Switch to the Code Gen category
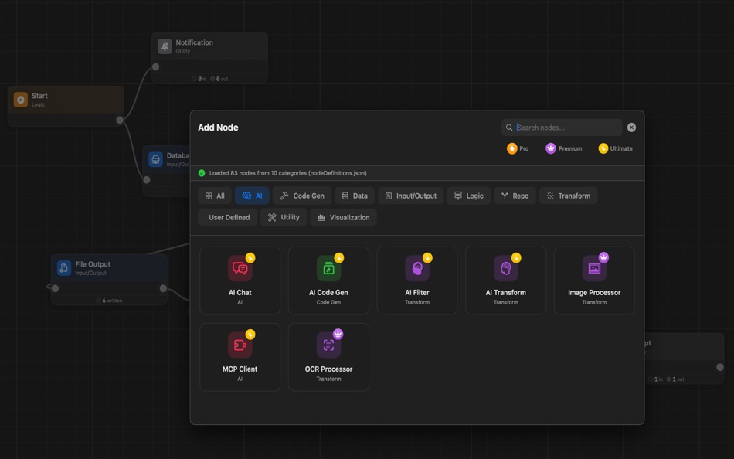This screenshot has width=734, height=459. [x=302, y=195]
